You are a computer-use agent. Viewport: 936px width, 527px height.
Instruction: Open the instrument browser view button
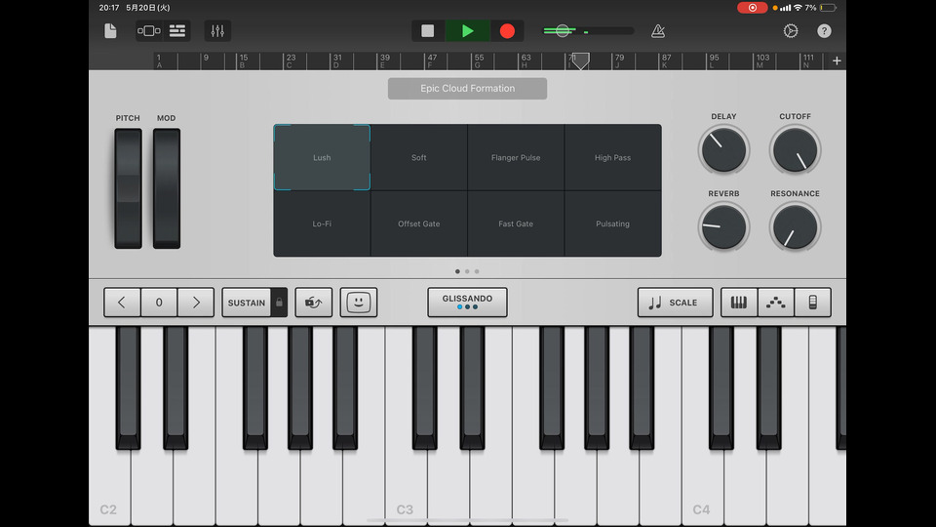click(148, 31)
